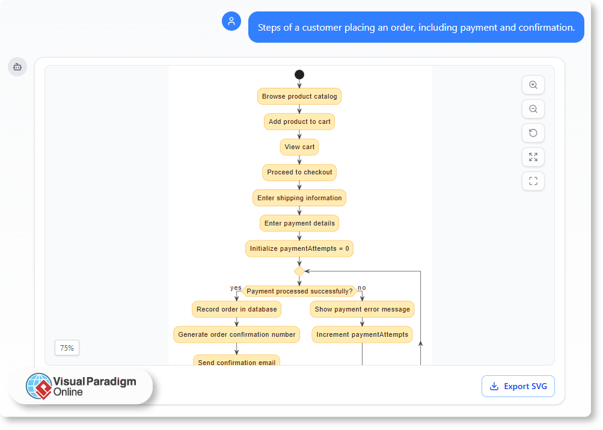Click the download icon in Export SVG
The height and width of the screenshot is (430, 603).
(494, 386)
